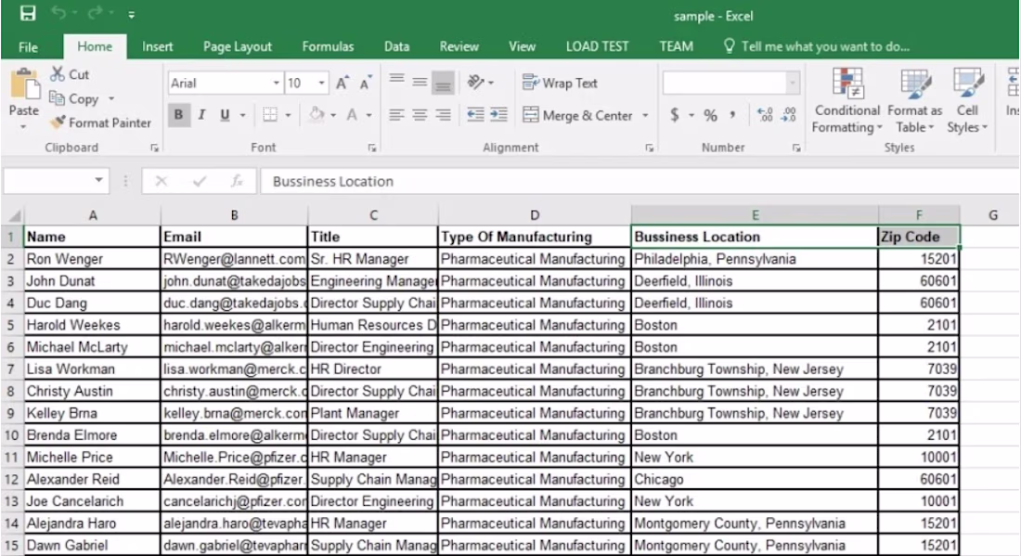Click the Increase Decimal icon
The image size is (1021, 556).
[x=765, y=116]
